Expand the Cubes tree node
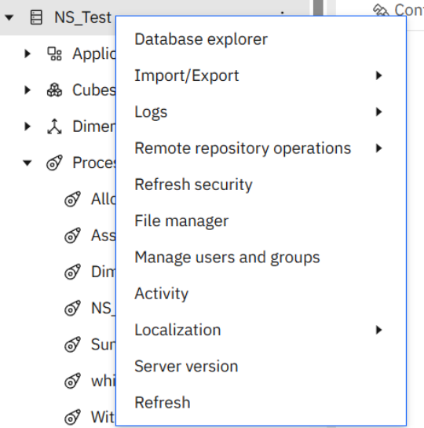The width and height of the screenshot is (424, 428). 27,90
